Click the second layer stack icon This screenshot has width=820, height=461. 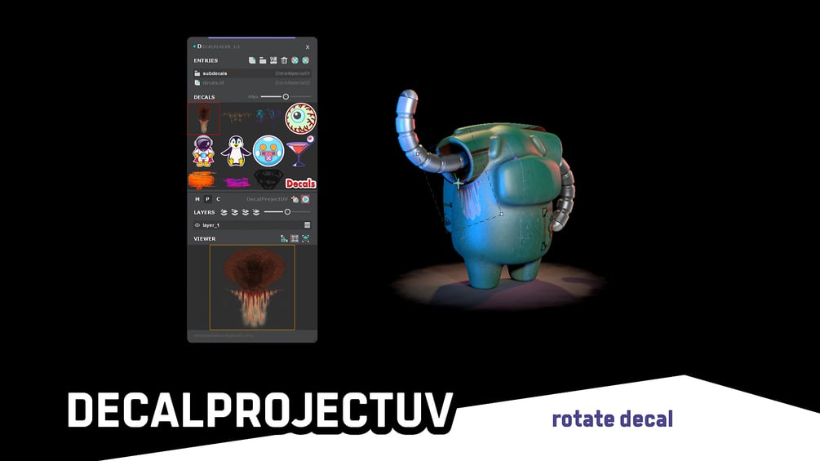click(234, 212)
